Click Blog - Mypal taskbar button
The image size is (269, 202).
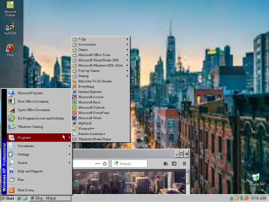tap(50, 198)
